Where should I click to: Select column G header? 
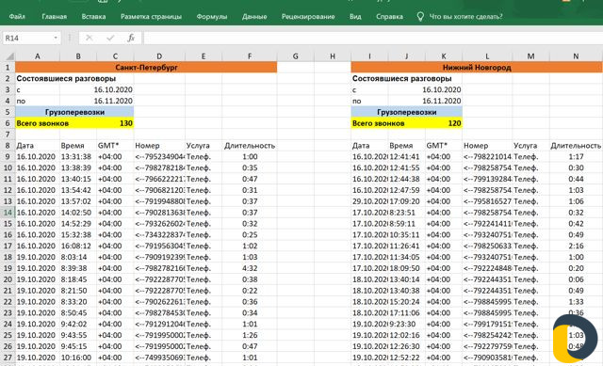tap(295, 56)
